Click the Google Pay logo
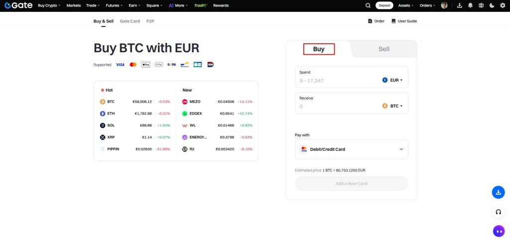 [x=159, y=65]
